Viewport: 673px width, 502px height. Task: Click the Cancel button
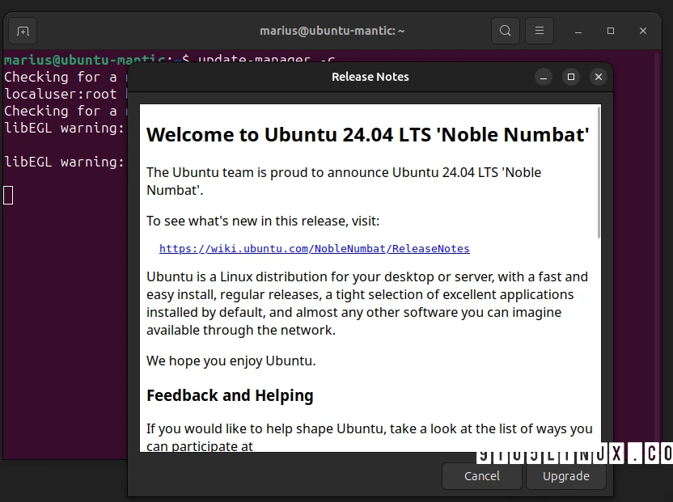point(482,476)
